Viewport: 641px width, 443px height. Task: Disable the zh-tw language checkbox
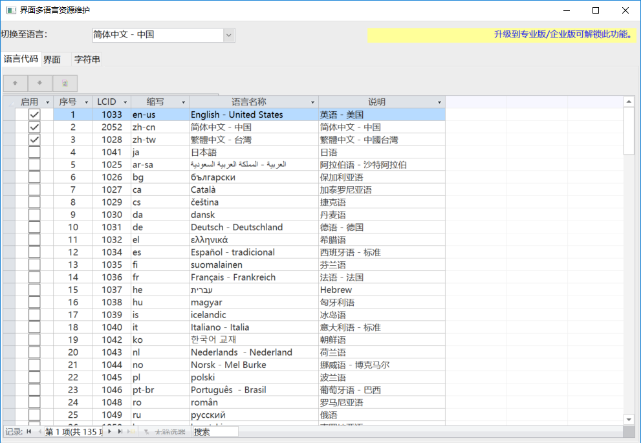pyautogui.click(x=34, y=140)
